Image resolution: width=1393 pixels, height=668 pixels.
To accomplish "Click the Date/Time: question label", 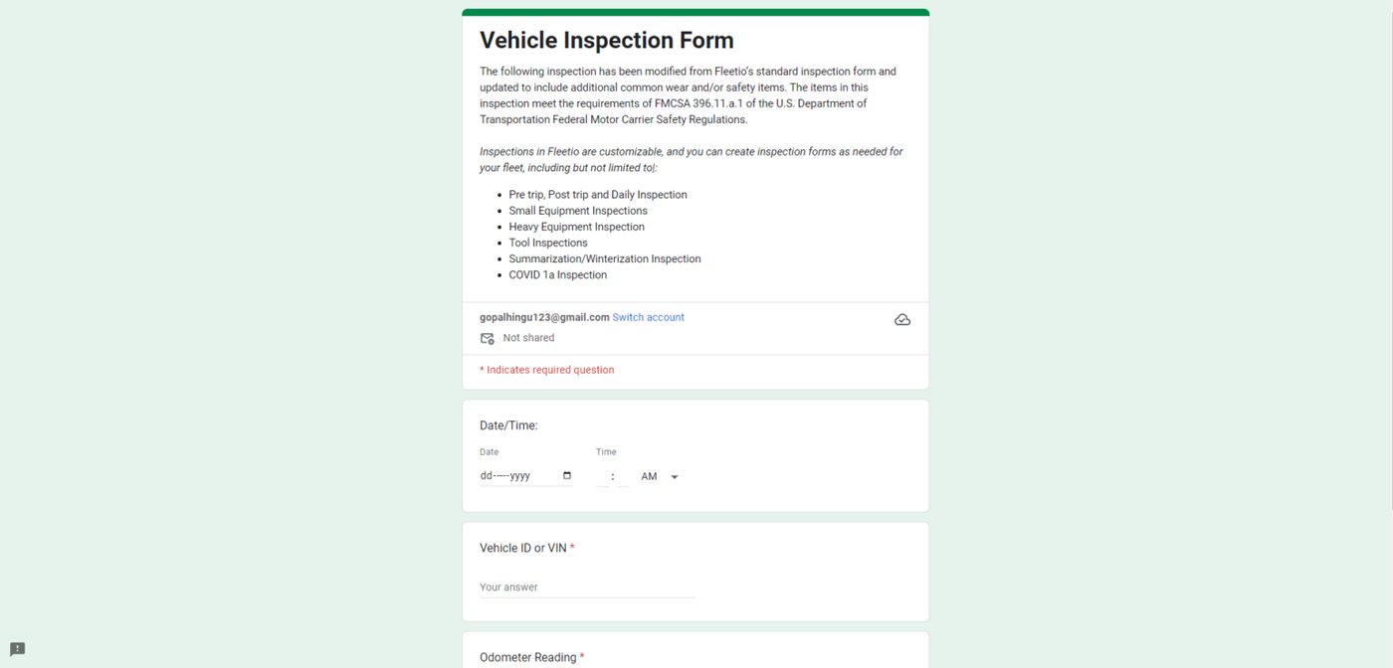I will pos(508,425).
